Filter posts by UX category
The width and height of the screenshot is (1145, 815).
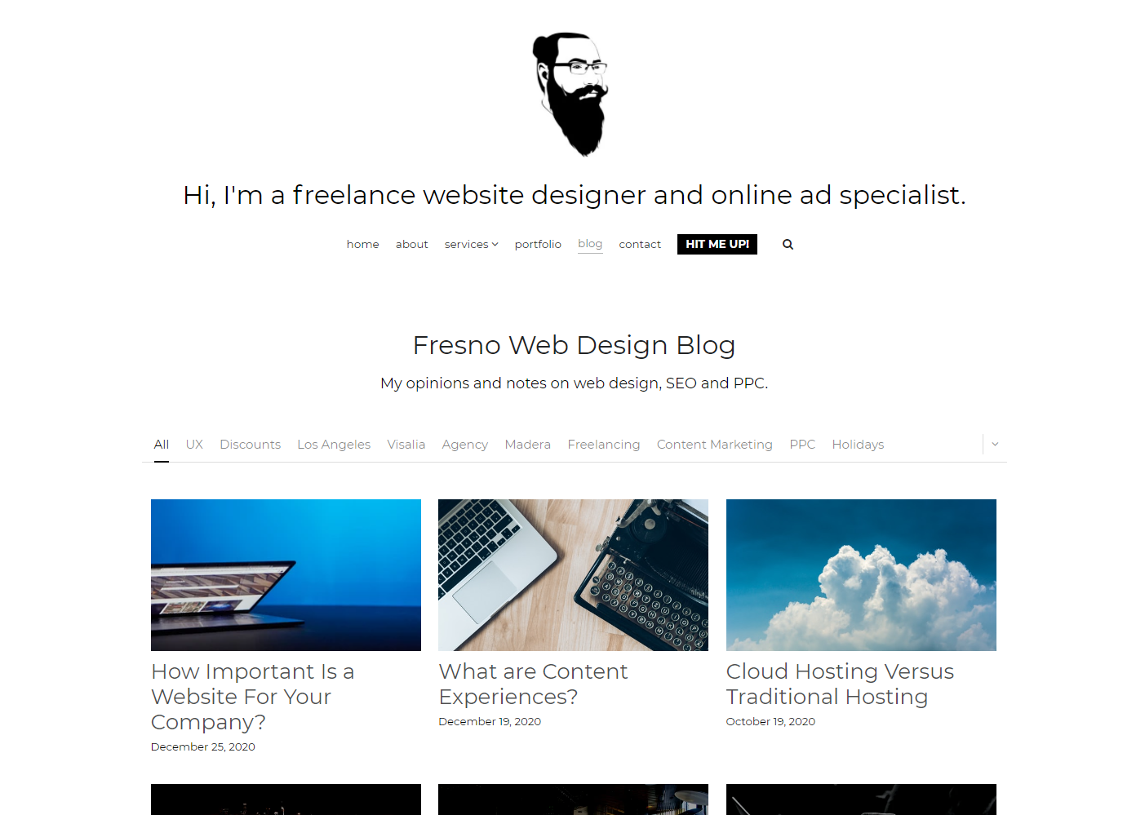(194, 445)
